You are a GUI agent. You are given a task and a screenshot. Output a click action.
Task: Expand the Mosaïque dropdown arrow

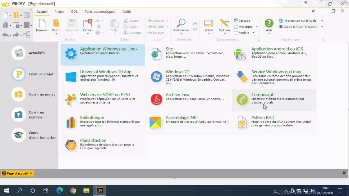pos(257,27)
